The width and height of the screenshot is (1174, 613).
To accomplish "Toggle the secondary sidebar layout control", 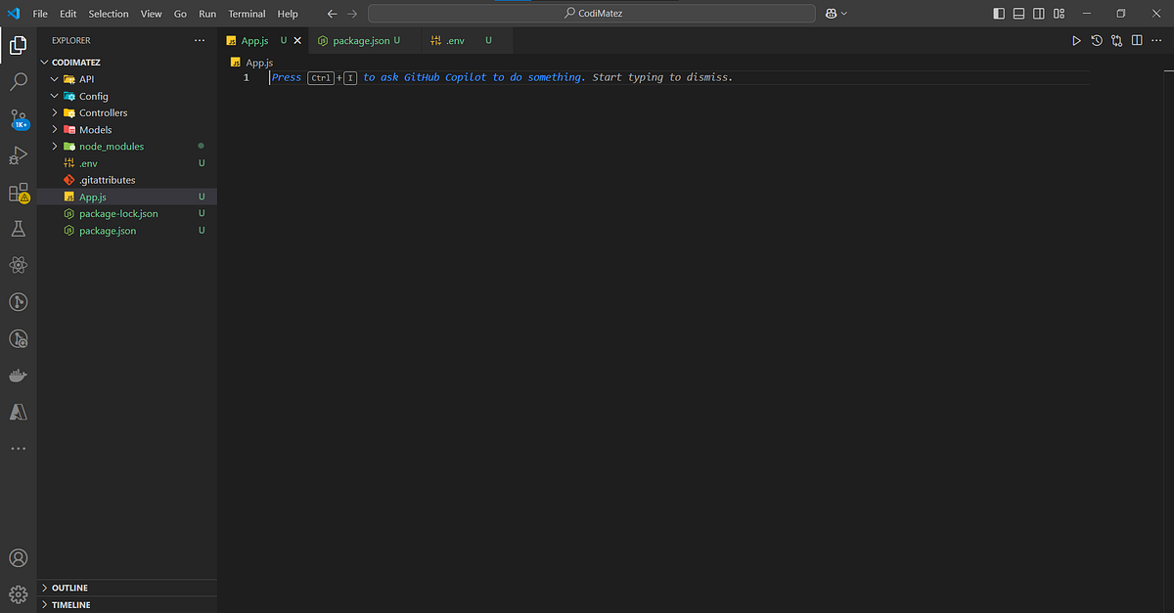I will point(1038,13).
